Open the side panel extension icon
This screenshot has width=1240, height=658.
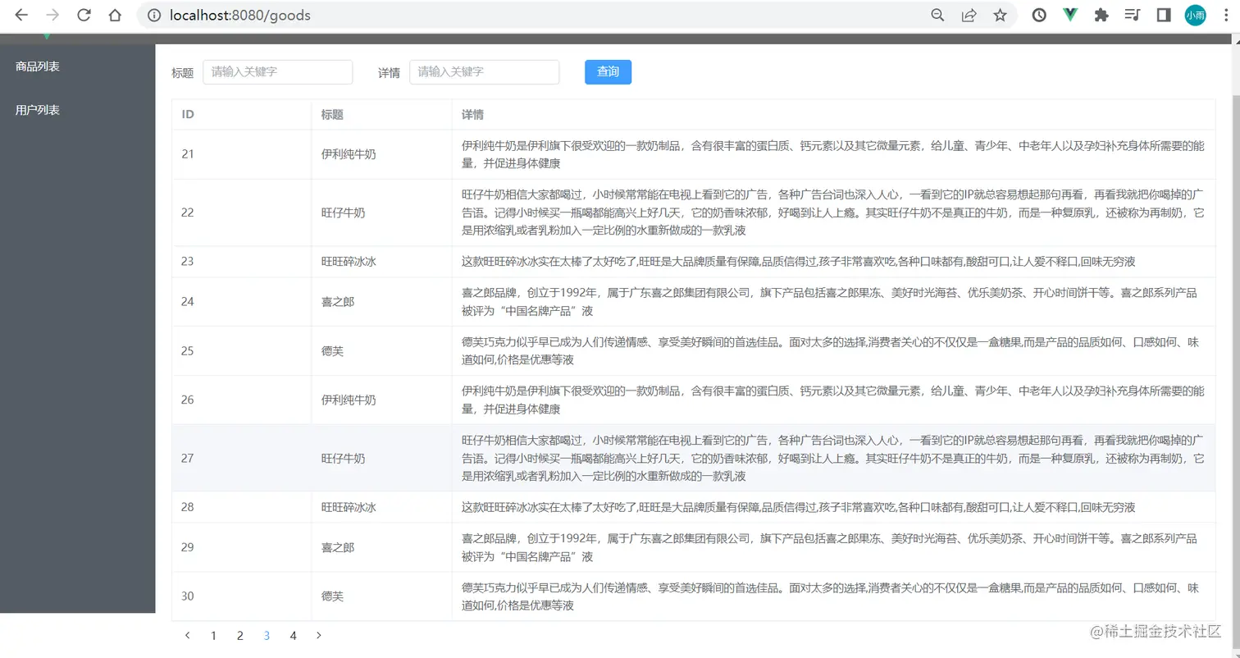(1162, 15)
